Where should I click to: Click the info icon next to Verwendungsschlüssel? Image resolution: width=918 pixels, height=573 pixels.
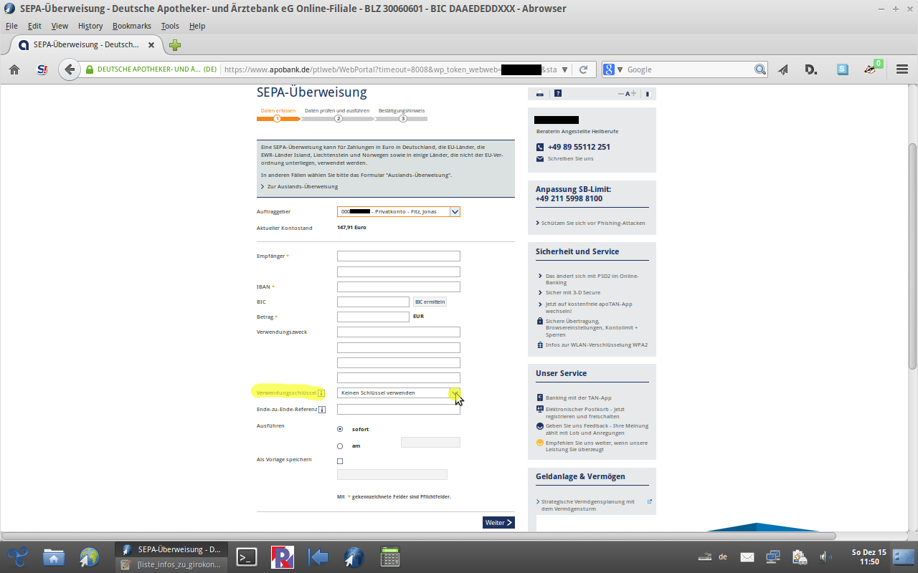[321, 393]
